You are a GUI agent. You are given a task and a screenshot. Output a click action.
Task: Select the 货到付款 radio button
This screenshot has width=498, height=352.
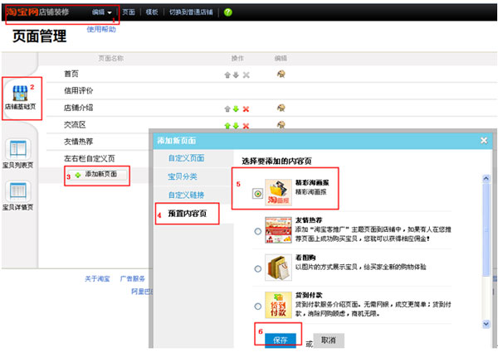(258, 306)
